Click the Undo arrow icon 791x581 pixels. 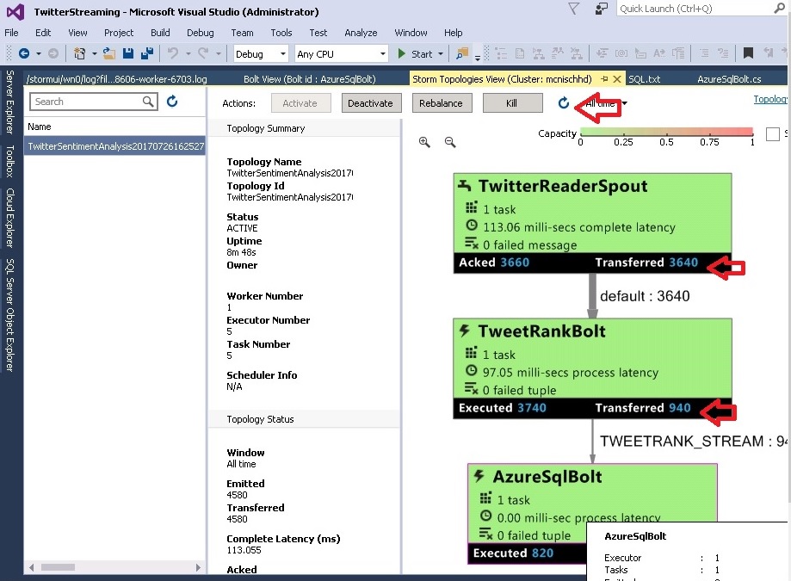click(173, 53)
